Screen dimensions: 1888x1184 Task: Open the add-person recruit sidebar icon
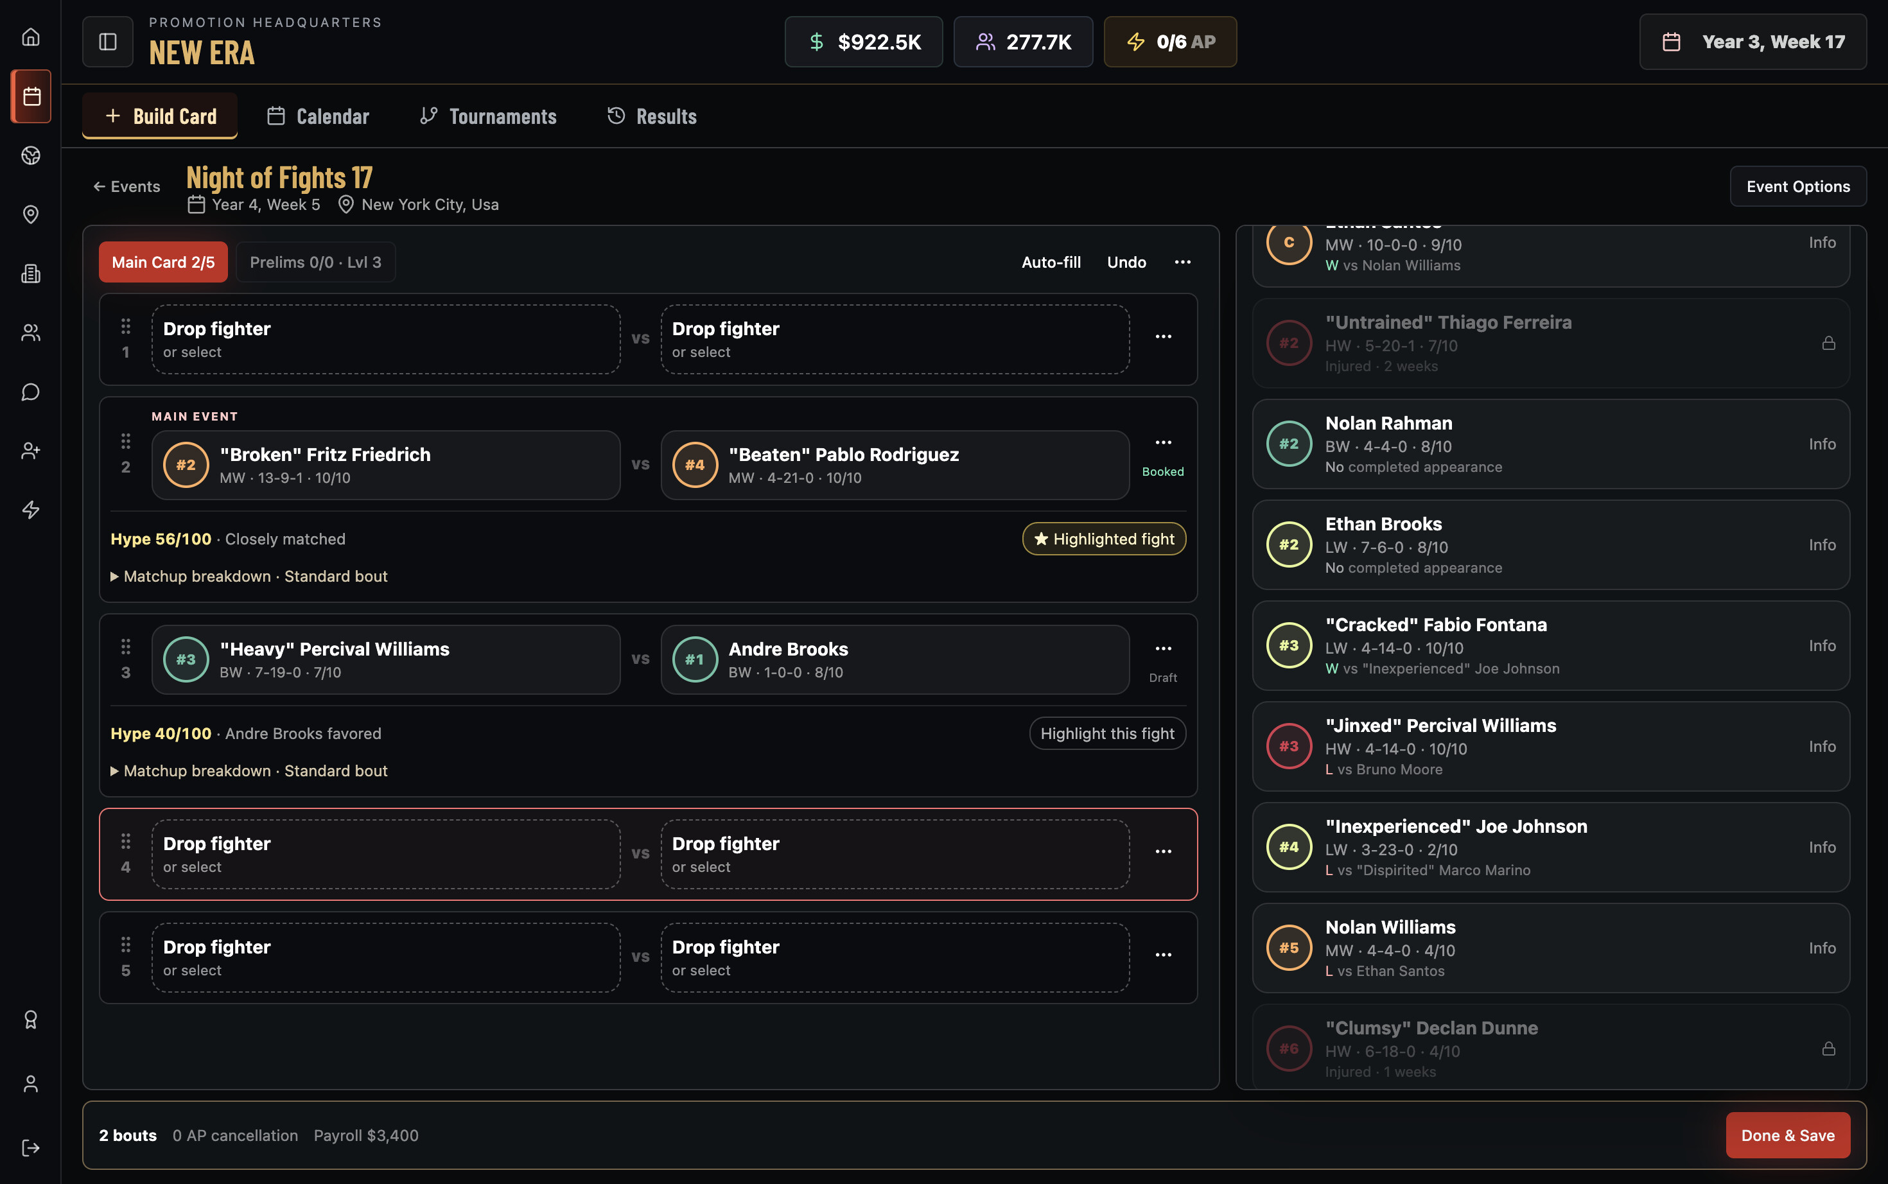tap(31, 451)
